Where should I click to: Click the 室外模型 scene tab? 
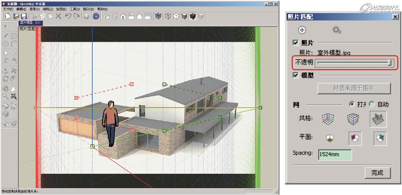pyautogui.click(x=31, y=23)
